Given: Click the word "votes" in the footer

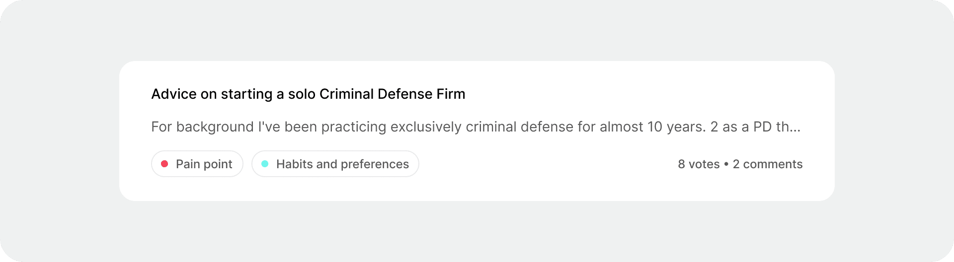Looking at the screenshot, I should coord(704,164).
